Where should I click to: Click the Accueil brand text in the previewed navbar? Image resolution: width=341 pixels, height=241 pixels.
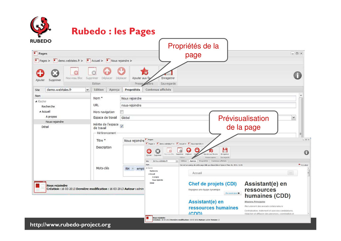pos(197,173)
